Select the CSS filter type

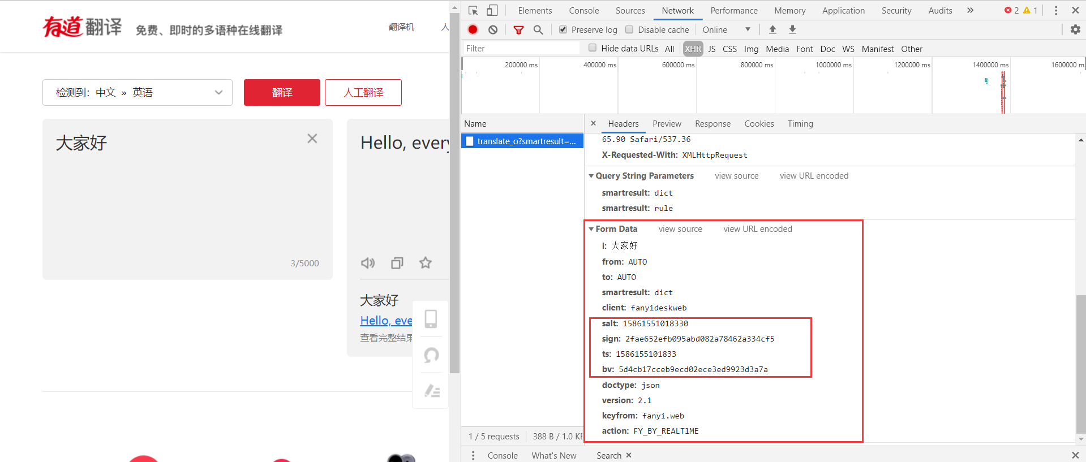pyautogui.click(x=730, y=49)
